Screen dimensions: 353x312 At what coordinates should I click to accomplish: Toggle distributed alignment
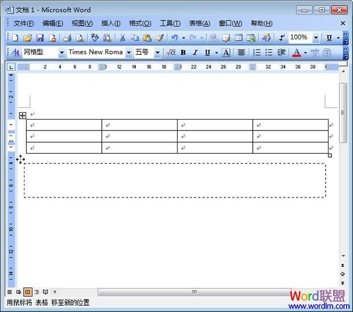point(241,52)
